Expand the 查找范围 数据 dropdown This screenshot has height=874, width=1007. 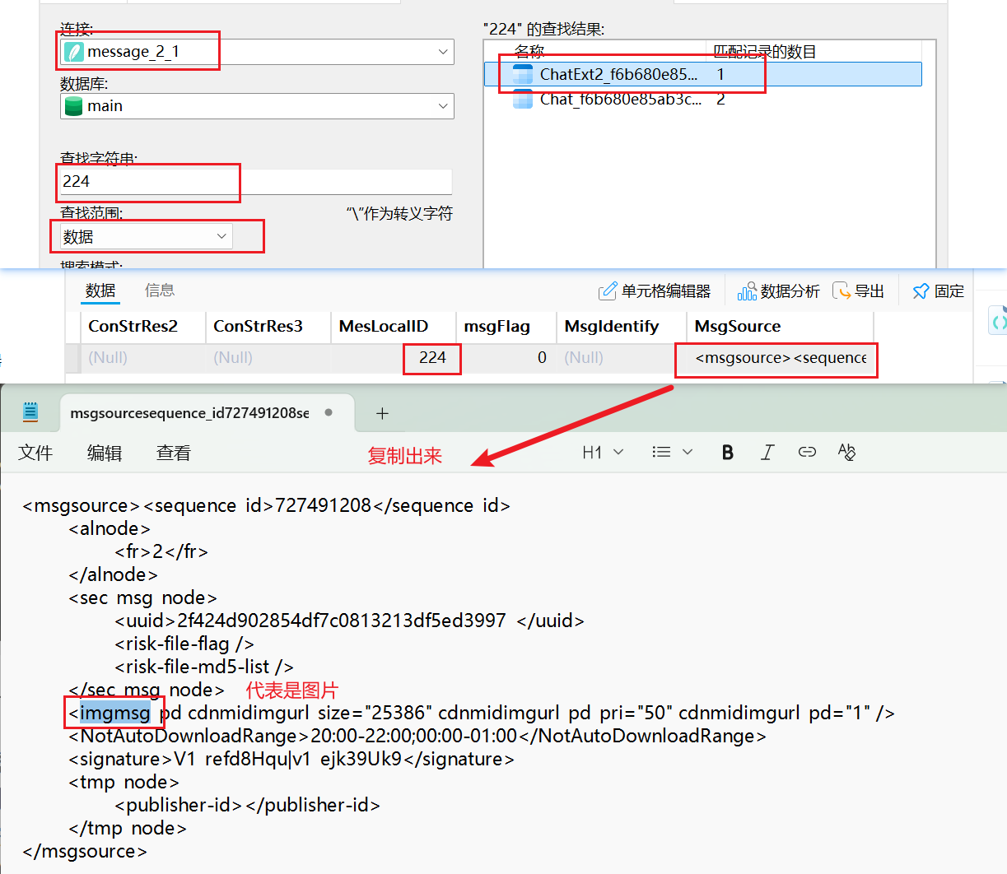[221, 237]
